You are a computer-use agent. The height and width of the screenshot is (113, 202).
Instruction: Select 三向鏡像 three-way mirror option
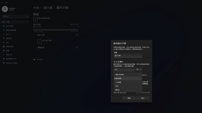coord(128,82)
